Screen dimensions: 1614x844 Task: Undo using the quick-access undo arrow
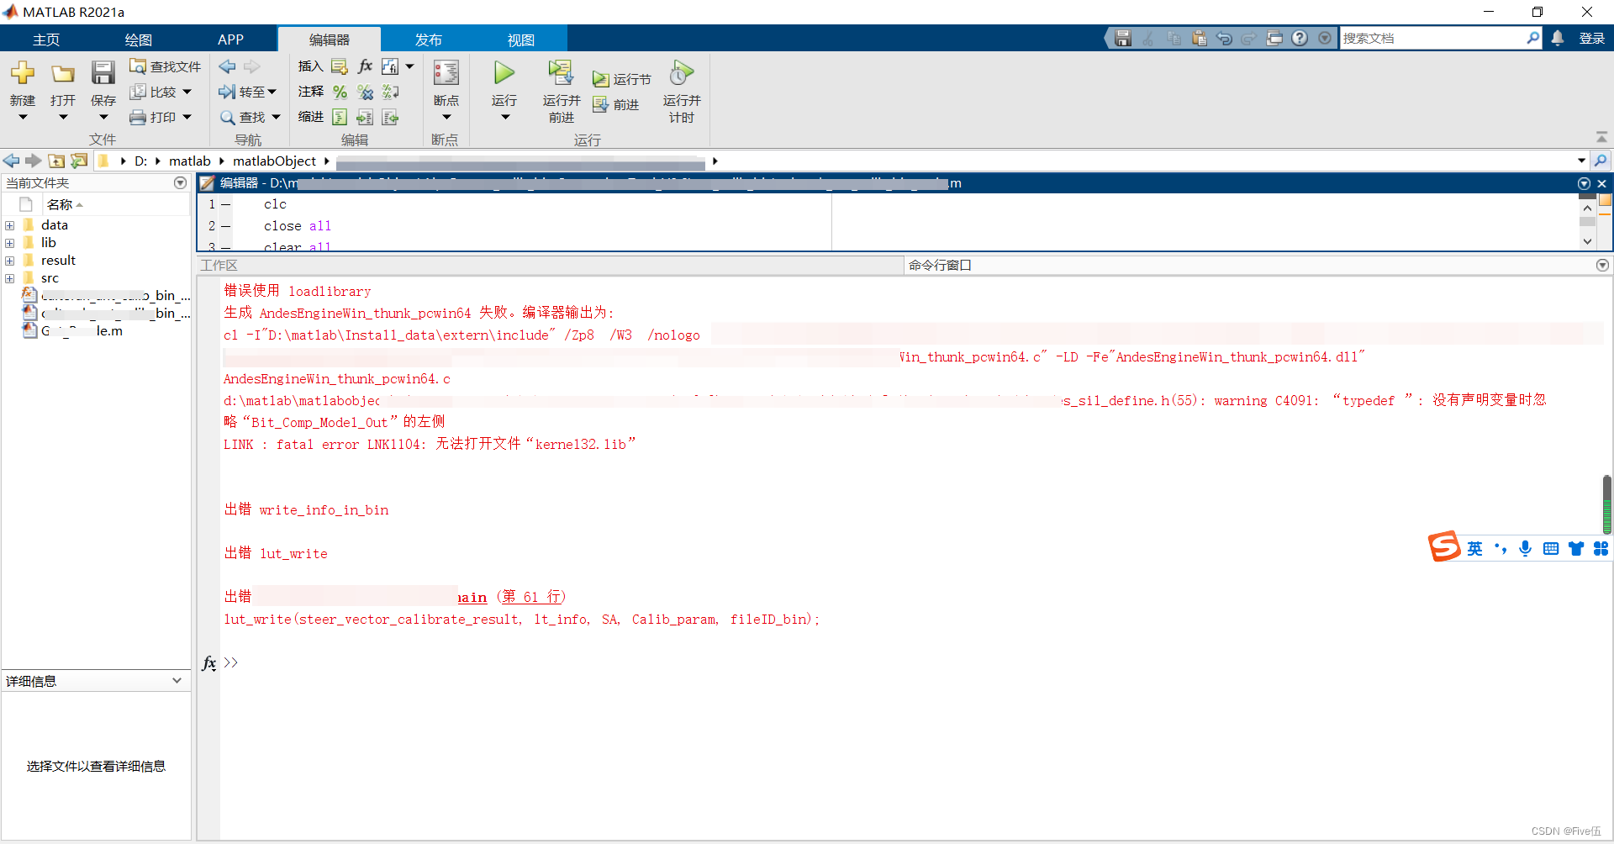(1225, 38)
